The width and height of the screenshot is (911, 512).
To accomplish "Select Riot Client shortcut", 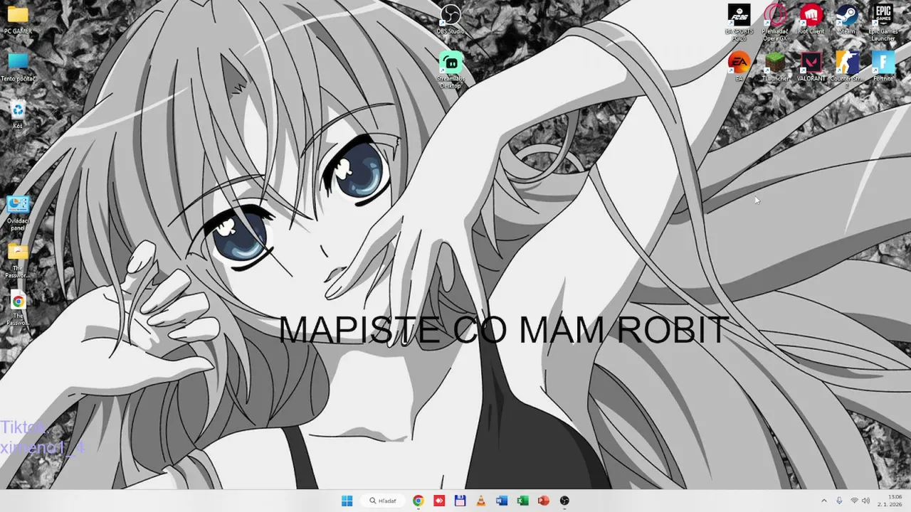I will [x=811, y=19].
